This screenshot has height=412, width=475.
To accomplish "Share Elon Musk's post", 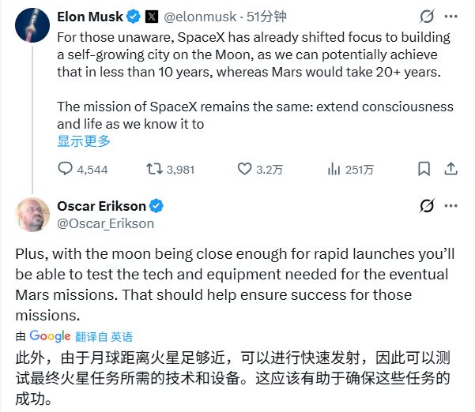I will pos(451,169).
